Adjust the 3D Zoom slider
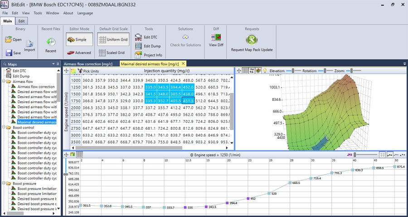Image resolution: width=408 pixels, height=217 pixels. (x=354, y=71)
